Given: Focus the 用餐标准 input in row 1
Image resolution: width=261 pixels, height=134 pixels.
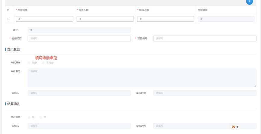Looking at the screenshot, I should (44, 19).
